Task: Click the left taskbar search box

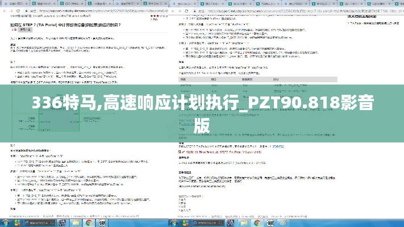Action: tap(39, 223)
